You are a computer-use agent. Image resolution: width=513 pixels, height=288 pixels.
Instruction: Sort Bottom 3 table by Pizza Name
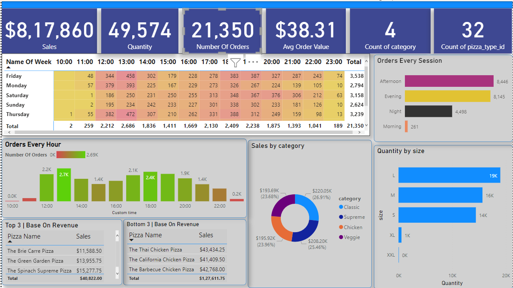click(x=145, y=235)
